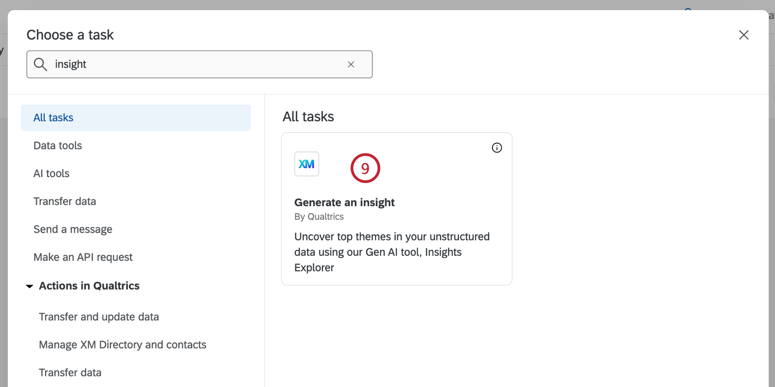Click the Generate an insight card description
The height and width of the screenshot is (387, 775).
pyautogui.click(x=392, y=252)
